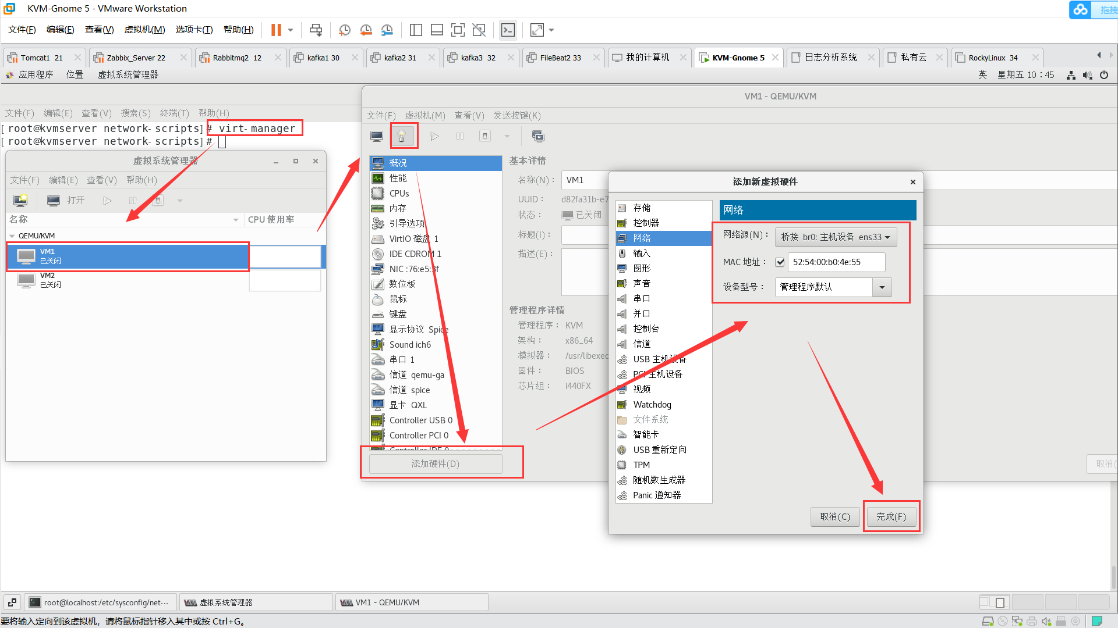Click the VM power-on play button
The height and width of the screenshot is (628, 1118).
coord(434,136)
